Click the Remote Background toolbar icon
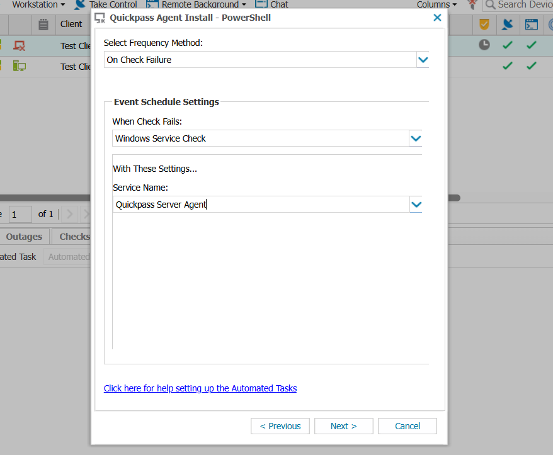The height and width of the screenshot is (455, 553). pyautogui.click(x=152, y=4)
